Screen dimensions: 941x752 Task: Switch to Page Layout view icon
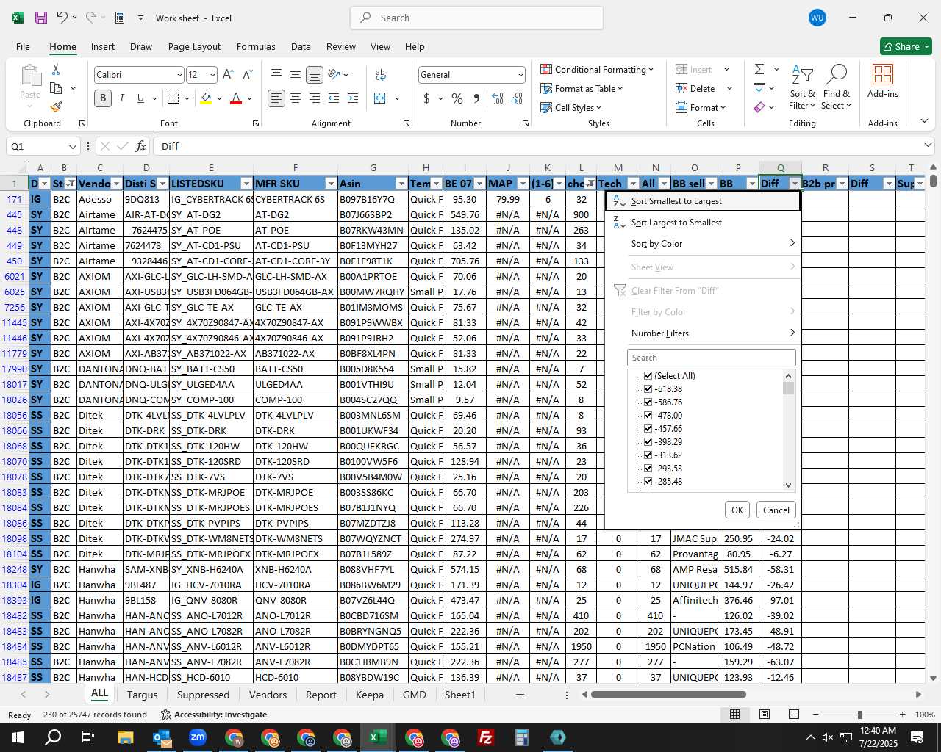(x=765, y=715)
